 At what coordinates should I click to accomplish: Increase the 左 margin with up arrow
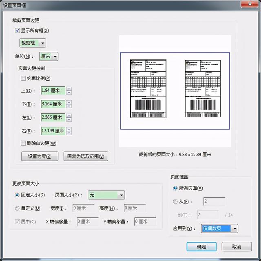69,116
